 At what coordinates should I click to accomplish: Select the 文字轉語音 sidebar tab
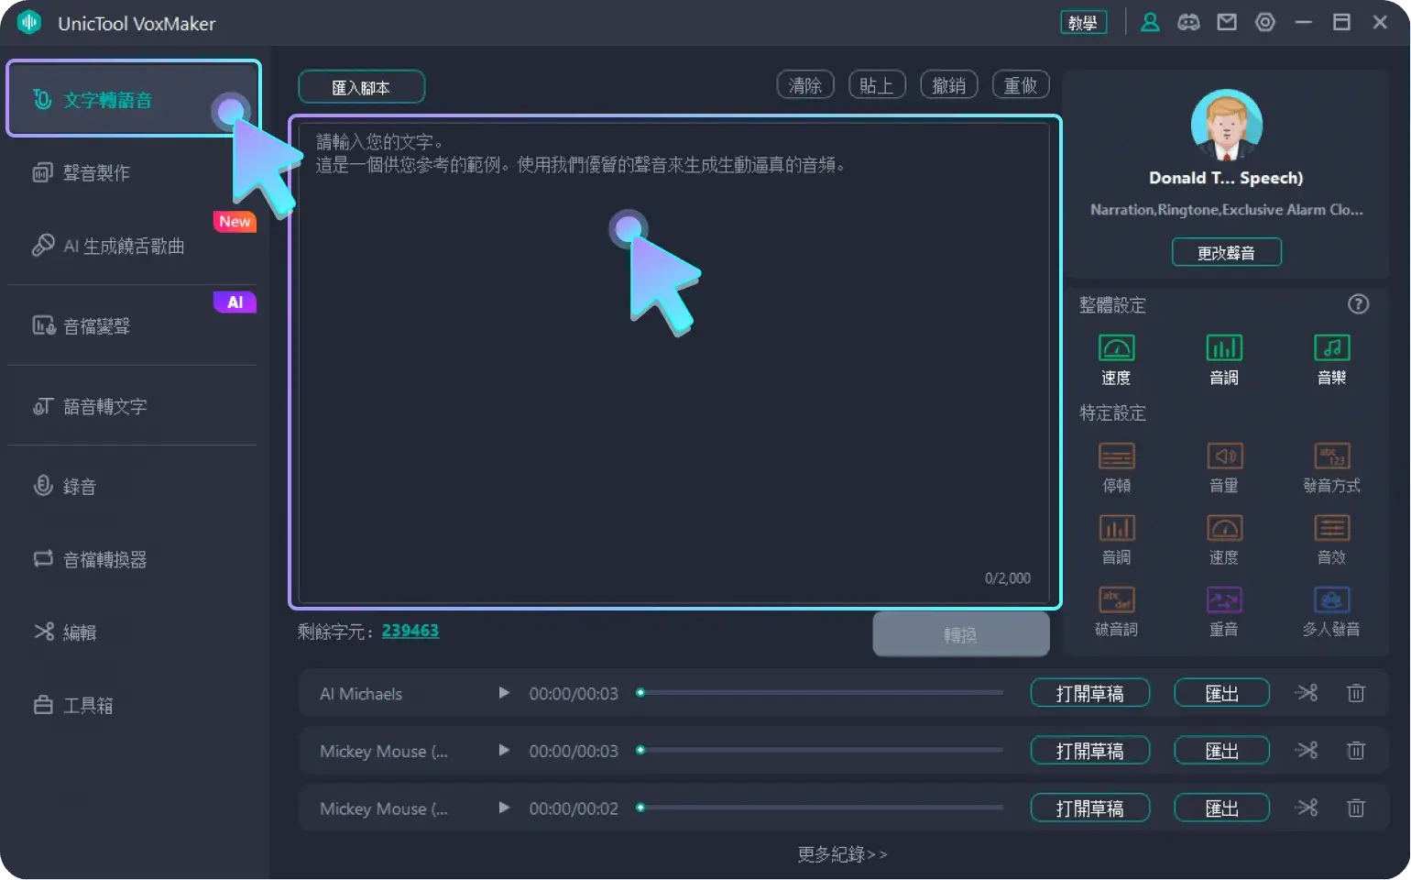tap(134, 99)
